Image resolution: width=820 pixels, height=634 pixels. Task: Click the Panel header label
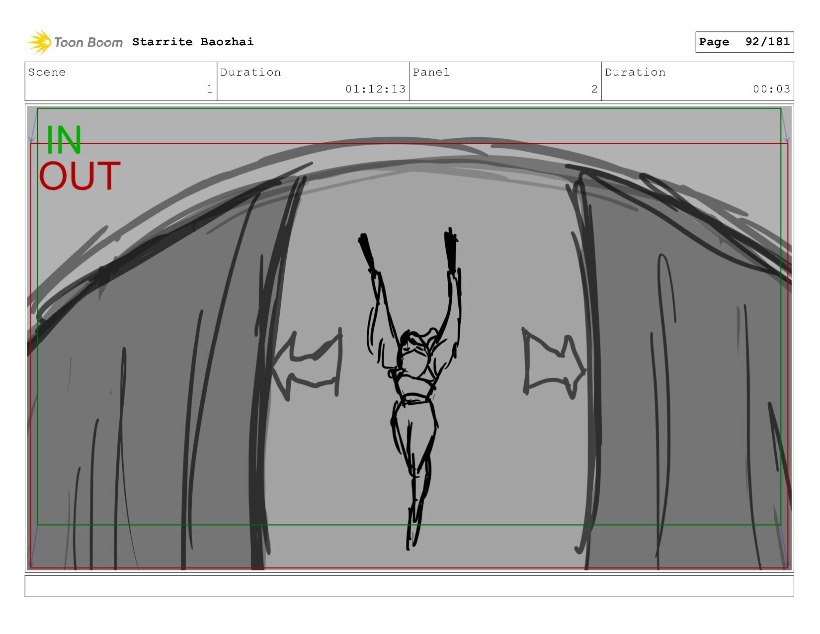tap(431, 72)
